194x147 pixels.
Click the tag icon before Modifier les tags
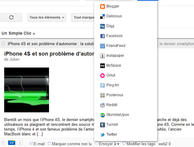124,143
